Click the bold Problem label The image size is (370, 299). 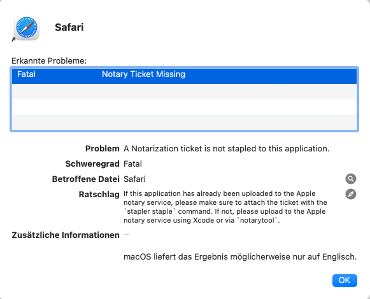pyautogui.click(x=102, y=149)
